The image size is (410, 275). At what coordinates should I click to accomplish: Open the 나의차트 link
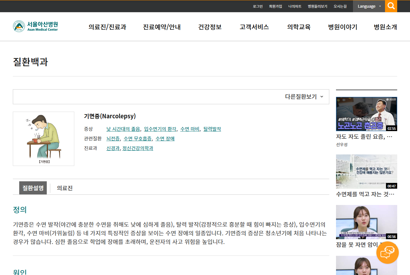pos(295,6)
